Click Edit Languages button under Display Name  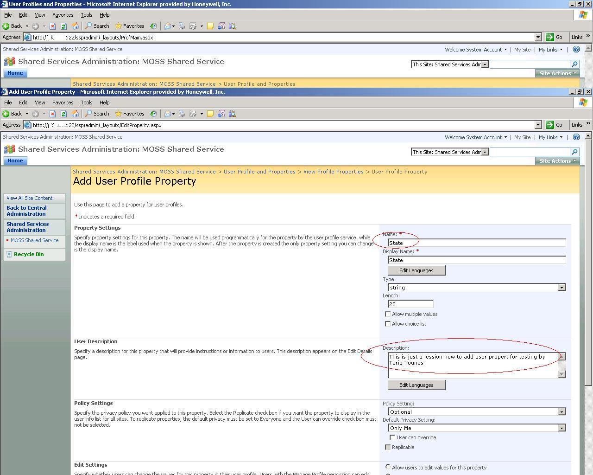pyautogui.click(x=416, y=270)
